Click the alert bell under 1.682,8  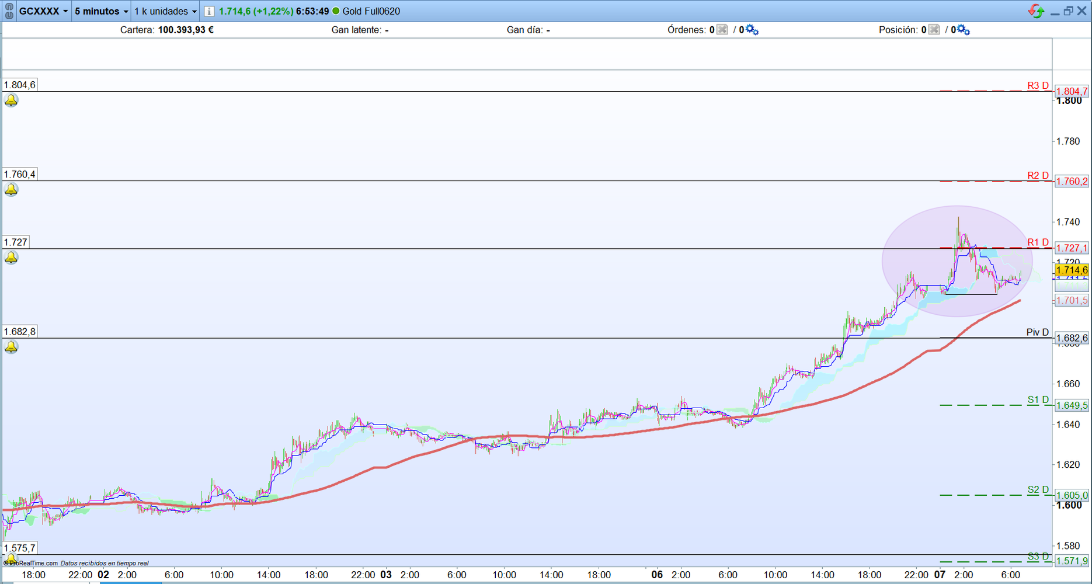pos(11,347)
